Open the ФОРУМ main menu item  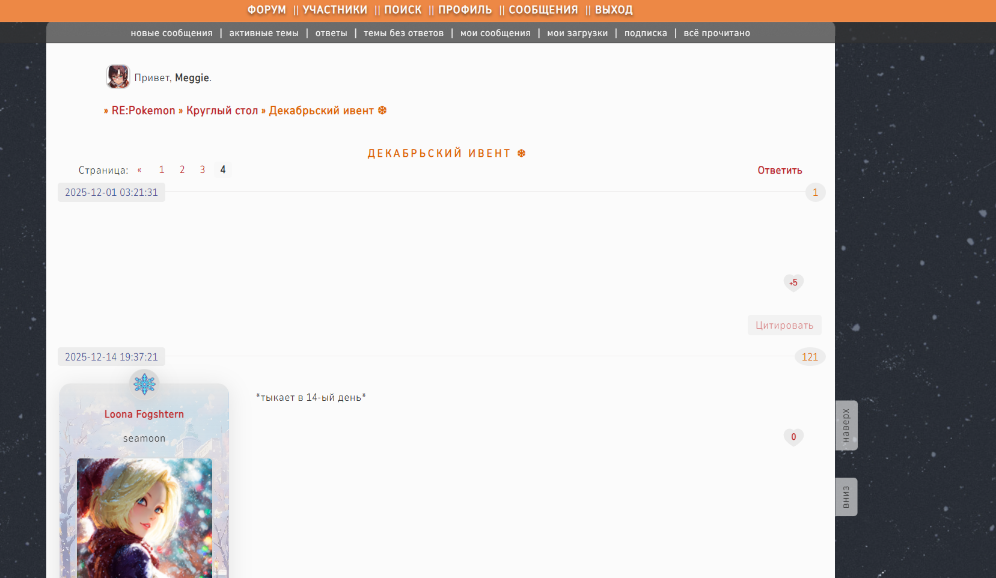(x=267, y=10)
